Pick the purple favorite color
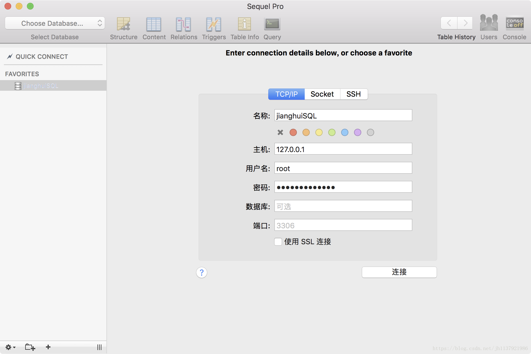 pyautogui.click(x=358, y=132)
